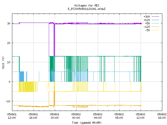Click the blue +5V legend line sample

click(x=156, y=23)
